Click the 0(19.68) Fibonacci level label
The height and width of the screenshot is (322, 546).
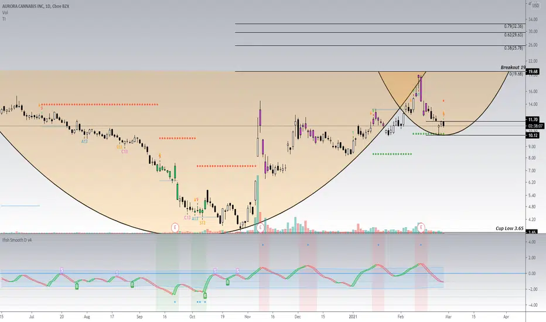516,74
